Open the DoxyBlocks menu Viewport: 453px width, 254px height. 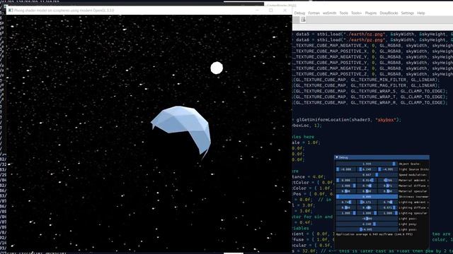click(389, 13)
